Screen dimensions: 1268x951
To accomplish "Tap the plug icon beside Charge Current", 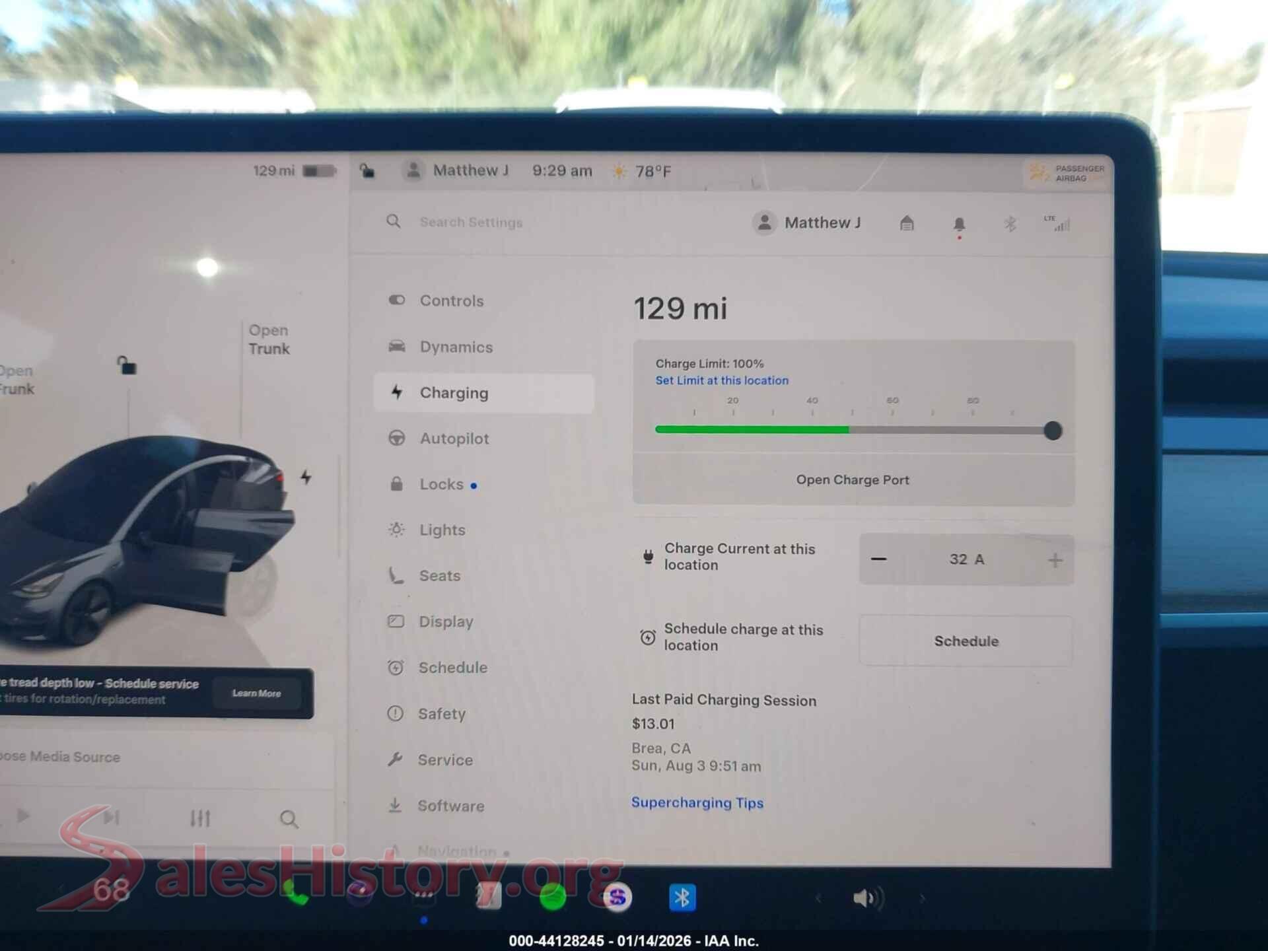I will [648, 557].
